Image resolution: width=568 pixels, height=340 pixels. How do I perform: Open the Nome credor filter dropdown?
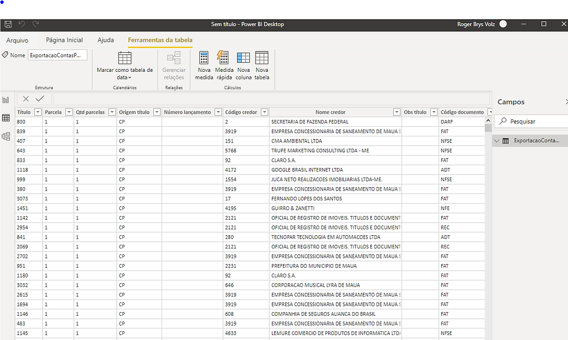[396, 112]
